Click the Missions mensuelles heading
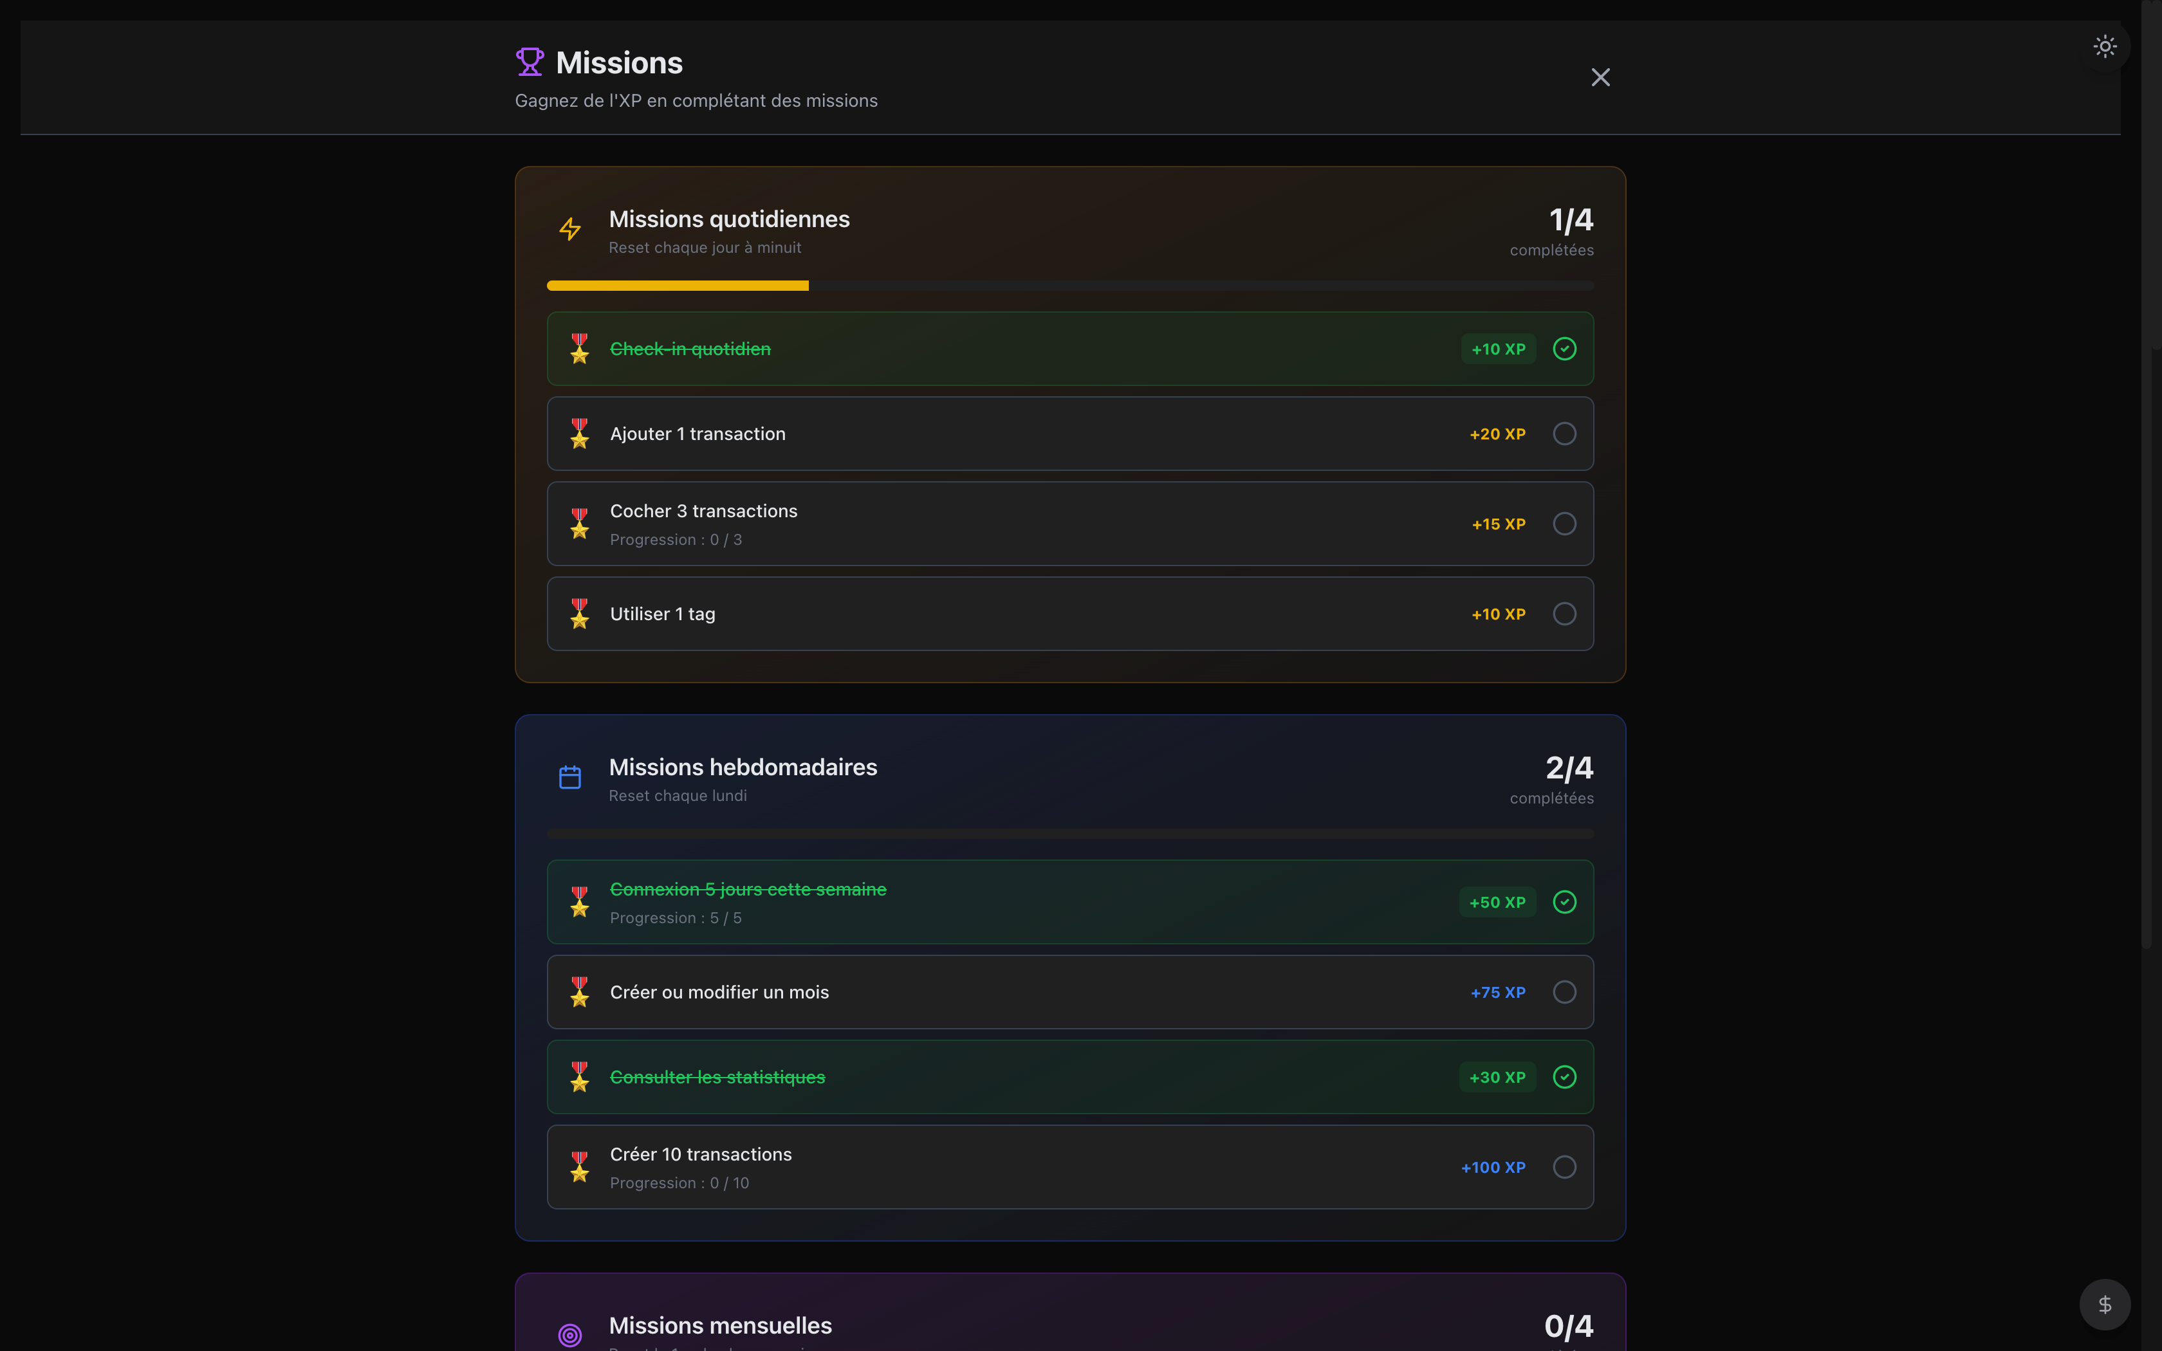The height and width of the screenshot is (1351, 2162). pyautogui.click(x=720, y=1325)
